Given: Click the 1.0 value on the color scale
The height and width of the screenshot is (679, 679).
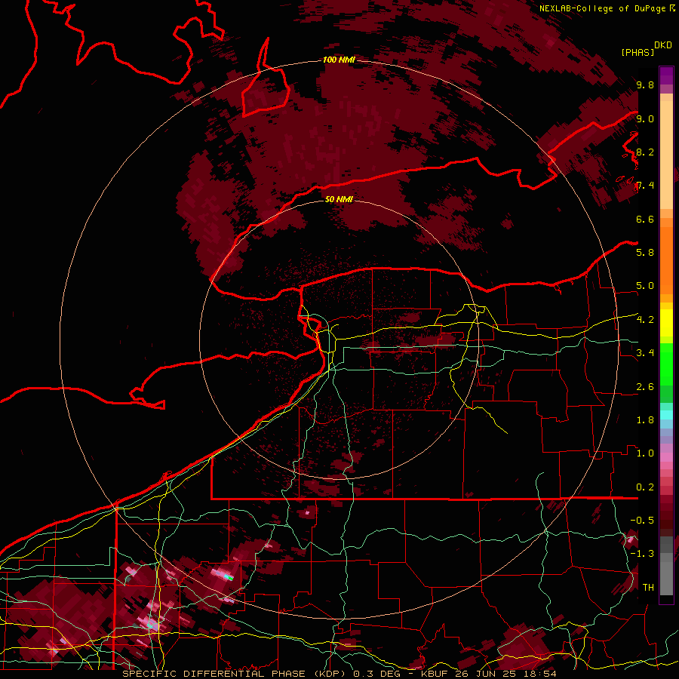Looking at the screenshot, I should (645, 453).
